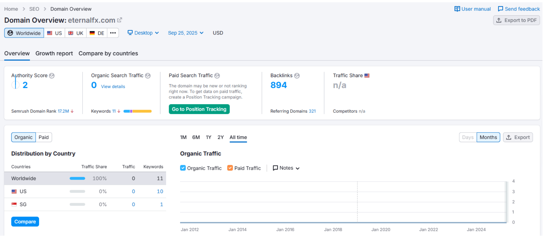Click the Jan 2012 label on the chart axis
This screenshot has width=543, height=243.
(190, 230)
